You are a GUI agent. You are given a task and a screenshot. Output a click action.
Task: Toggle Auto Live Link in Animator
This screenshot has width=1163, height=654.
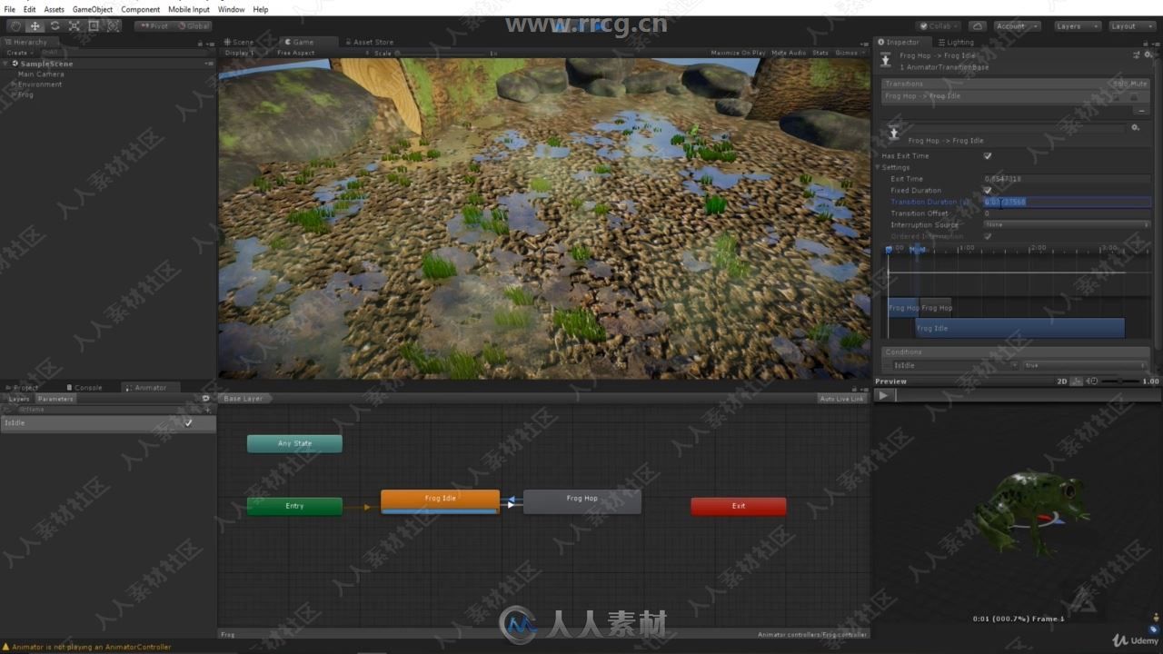coord(841,399)
